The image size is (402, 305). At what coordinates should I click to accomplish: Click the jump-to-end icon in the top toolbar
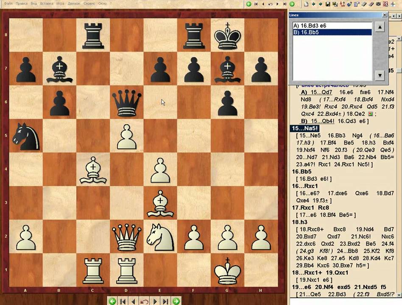coord(285,4)
